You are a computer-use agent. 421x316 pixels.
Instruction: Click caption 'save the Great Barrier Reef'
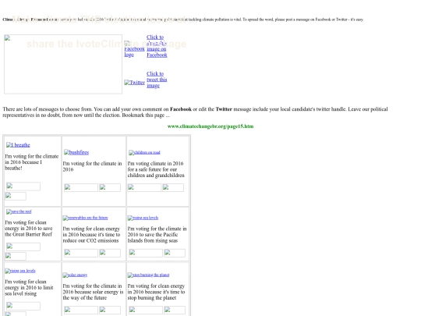[x=28, y=232]
